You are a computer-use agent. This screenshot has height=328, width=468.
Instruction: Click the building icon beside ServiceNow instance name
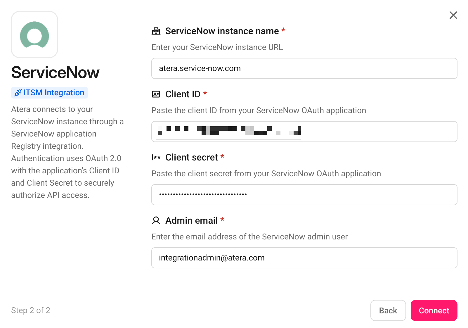[x=156, y=31]
